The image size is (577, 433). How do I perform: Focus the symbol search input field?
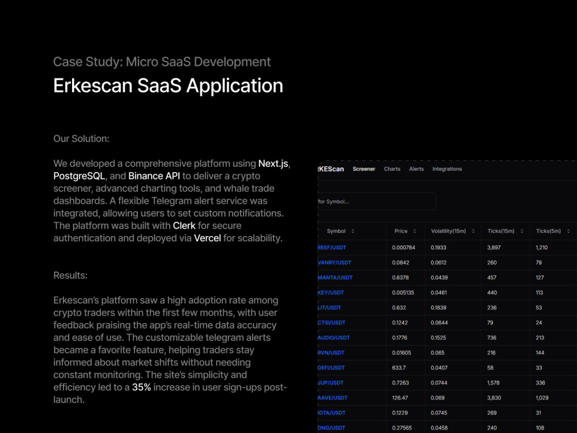[x=377, y=201]
